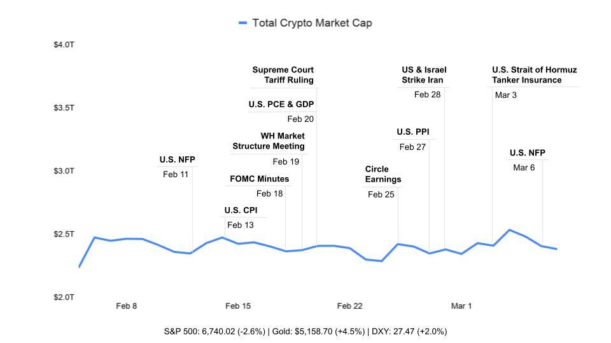
Task: Select the FOMC Minutes event label
Action: pos(259,179)
